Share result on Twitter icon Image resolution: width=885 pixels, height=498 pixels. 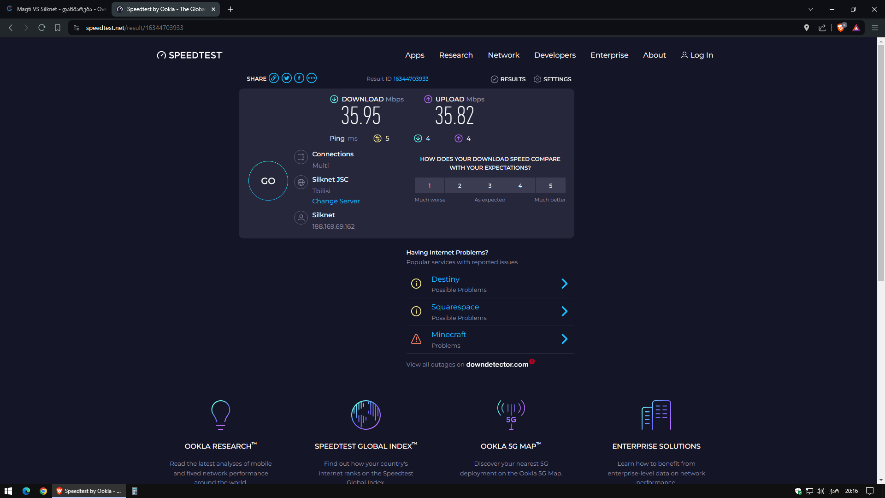coord(287,78)
